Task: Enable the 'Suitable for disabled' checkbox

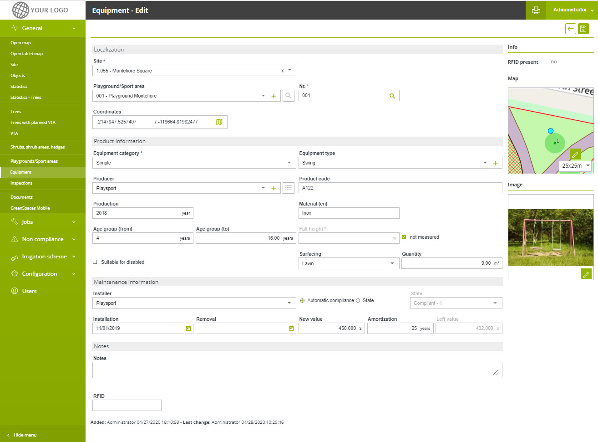Action: coord(95,262)
